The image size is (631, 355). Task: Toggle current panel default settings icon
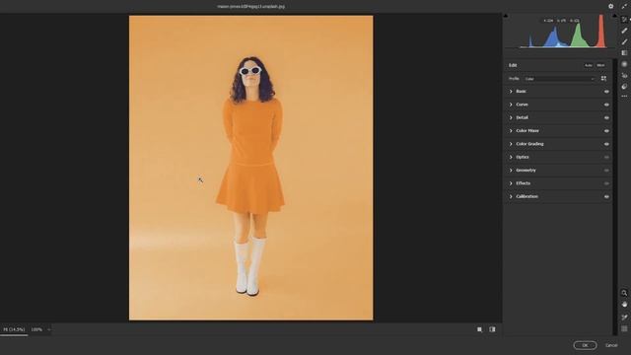[492, 329]
